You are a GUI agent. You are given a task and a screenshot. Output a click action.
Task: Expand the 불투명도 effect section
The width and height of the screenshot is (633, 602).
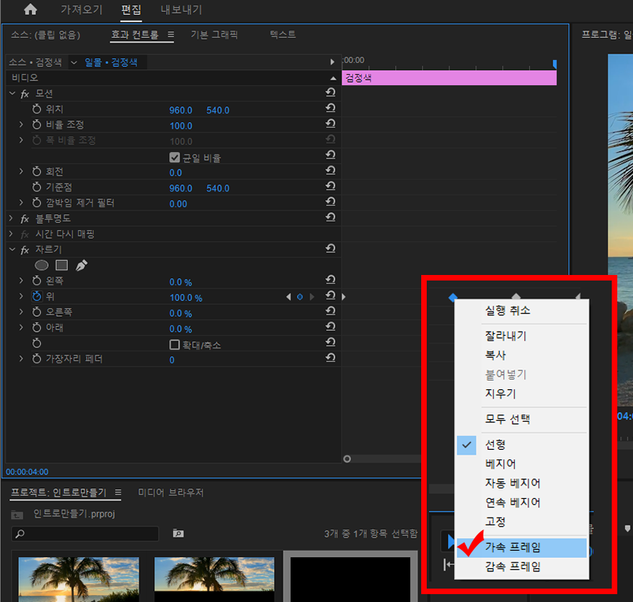[x=12, y=218]
